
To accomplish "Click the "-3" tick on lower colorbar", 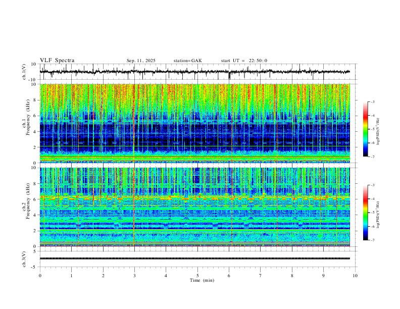I will (372, 185).
